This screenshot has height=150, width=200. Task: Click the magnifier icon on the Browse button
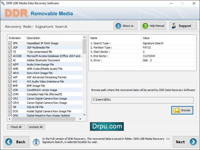pyautogui.click(x=176, y=110)
